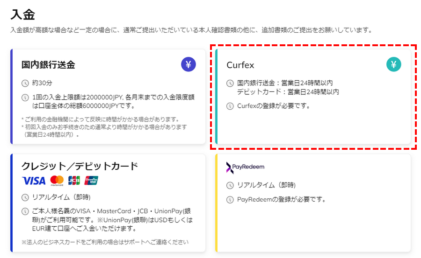Click リアルタイム（即時) text in credit card section
Viewport: 421px width, 258px height.
(x=61, y=197)
